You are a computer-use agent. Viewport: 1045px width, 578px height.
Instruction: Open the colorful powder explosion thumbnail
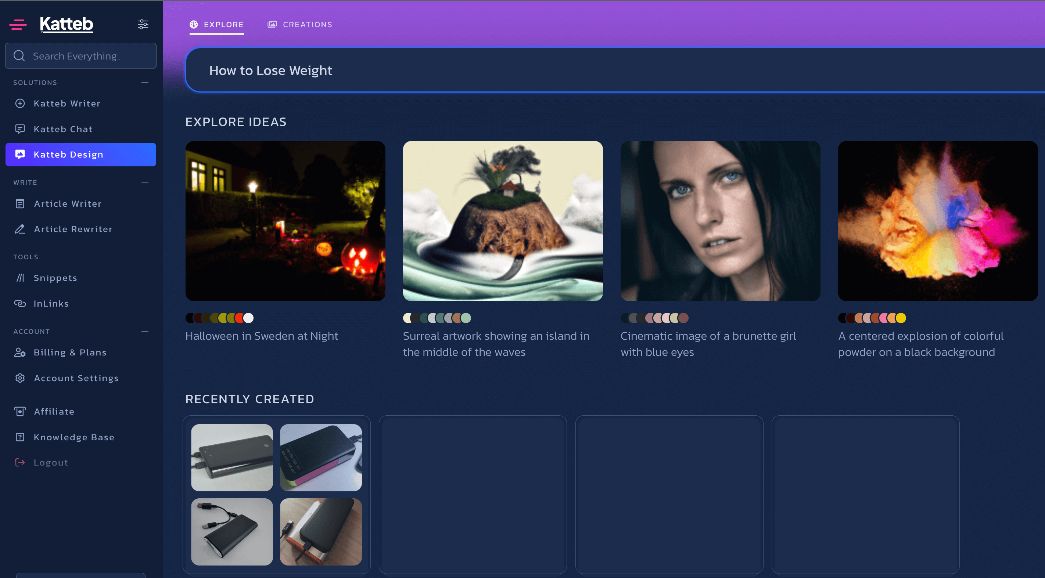[x=937, y=221]
